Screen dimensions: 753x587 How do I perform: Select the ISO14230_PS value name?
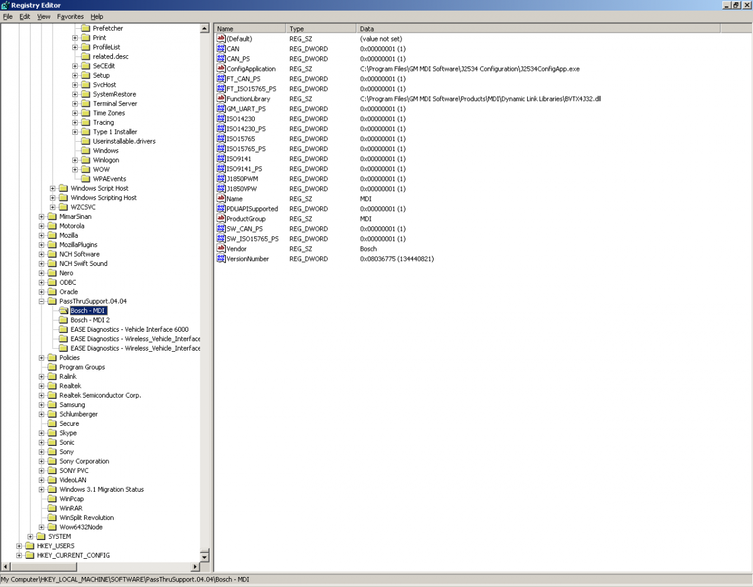click(245, 129)
